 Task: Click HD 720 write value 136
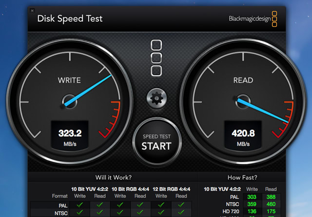(x=252, y=212)
